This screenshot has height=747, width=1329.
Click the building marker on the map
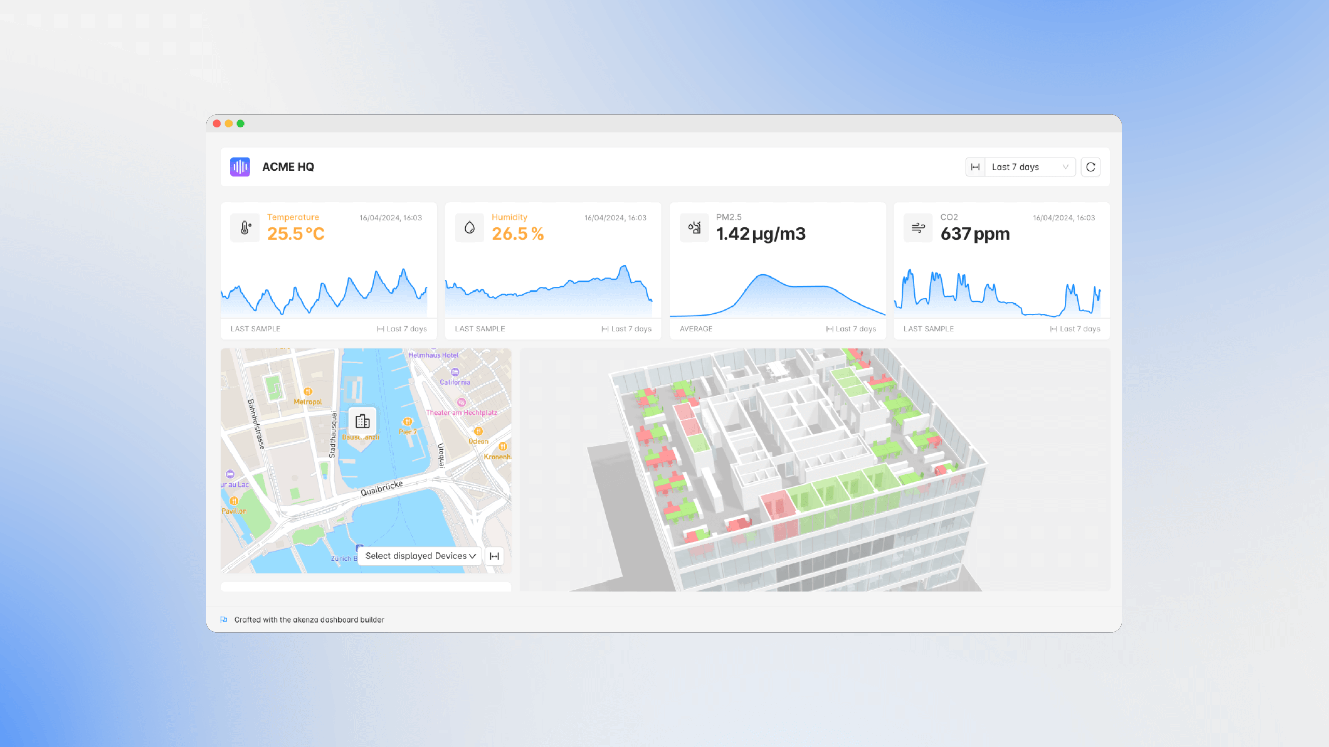coord(362,421)
